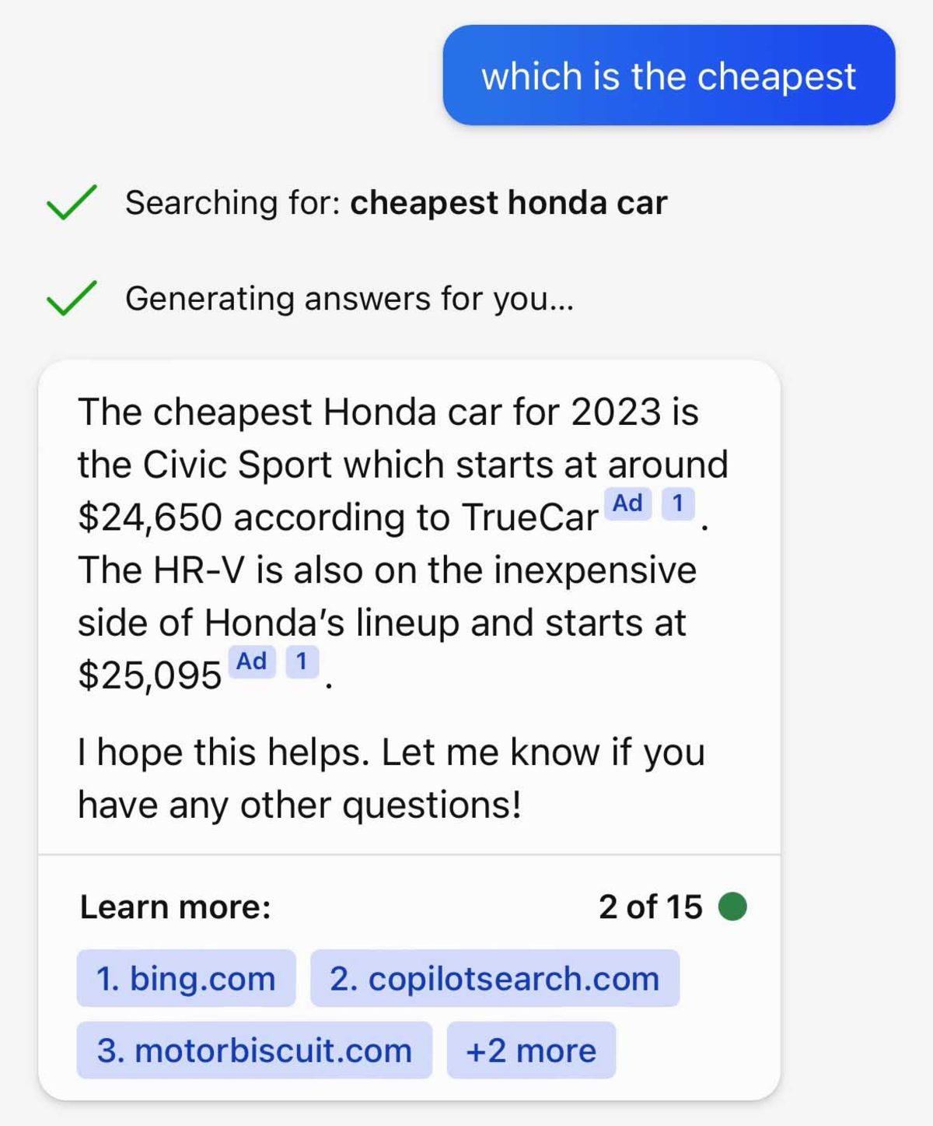
Task: Click the bold "cheapest honda car" search query
Action: 508,202
